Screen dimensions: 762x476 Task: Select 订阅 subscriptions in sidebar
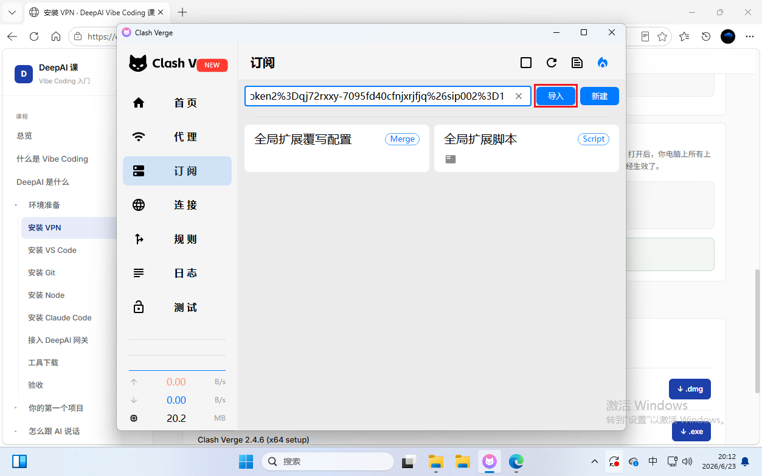177,171
